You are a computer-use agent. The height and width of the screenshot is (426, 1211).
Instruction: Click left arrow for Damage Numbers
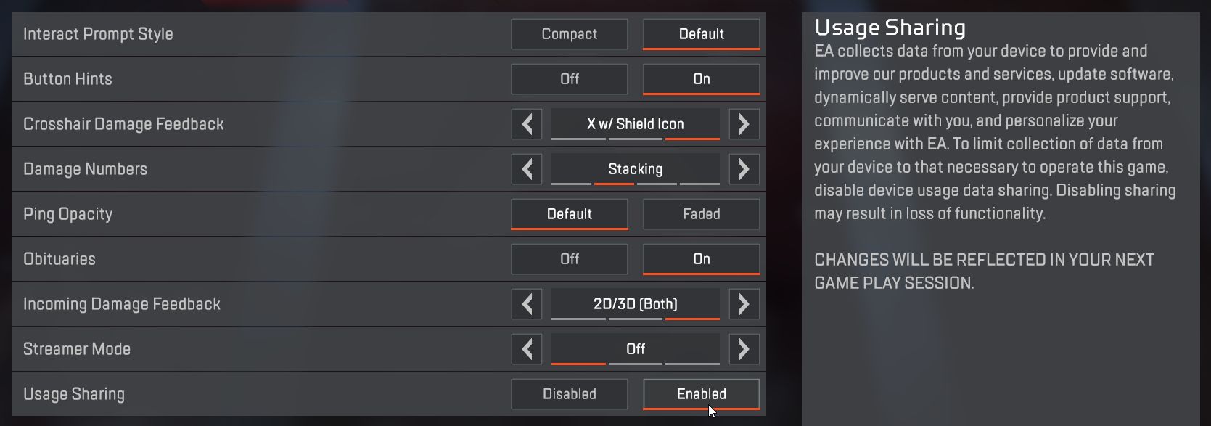click(527, 169)
